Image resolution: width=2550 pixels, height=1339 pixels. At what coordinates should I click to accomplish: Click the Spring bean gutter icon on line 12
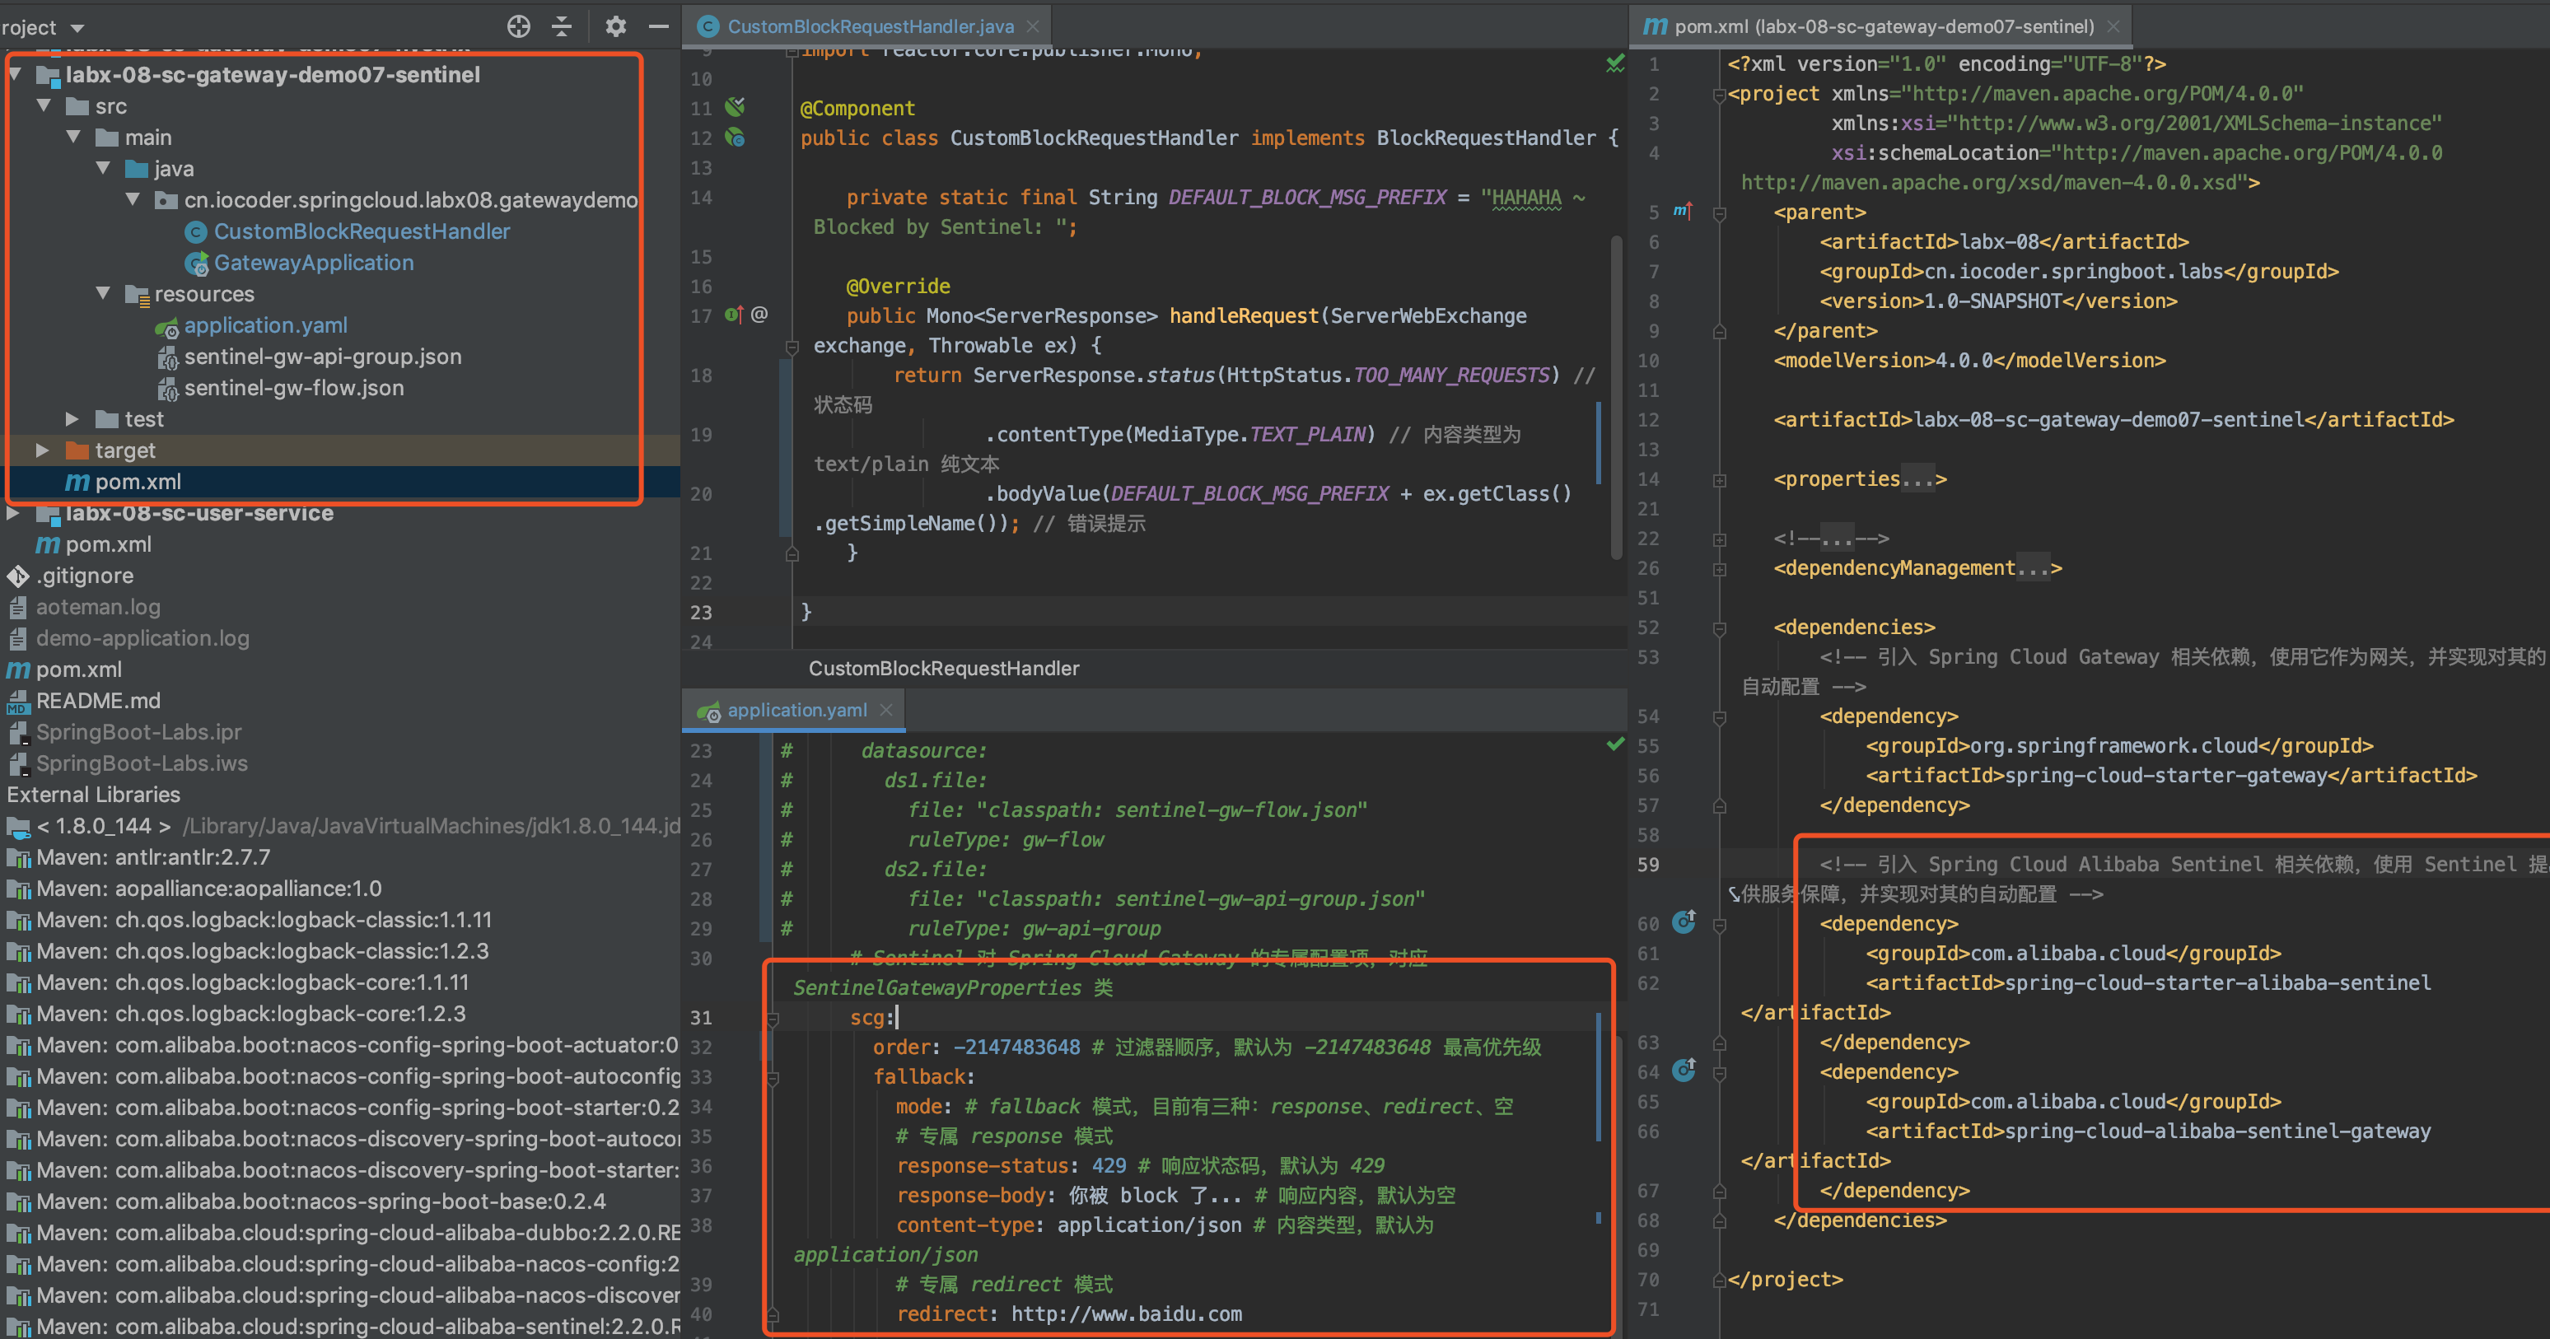(x=735, y=138)
